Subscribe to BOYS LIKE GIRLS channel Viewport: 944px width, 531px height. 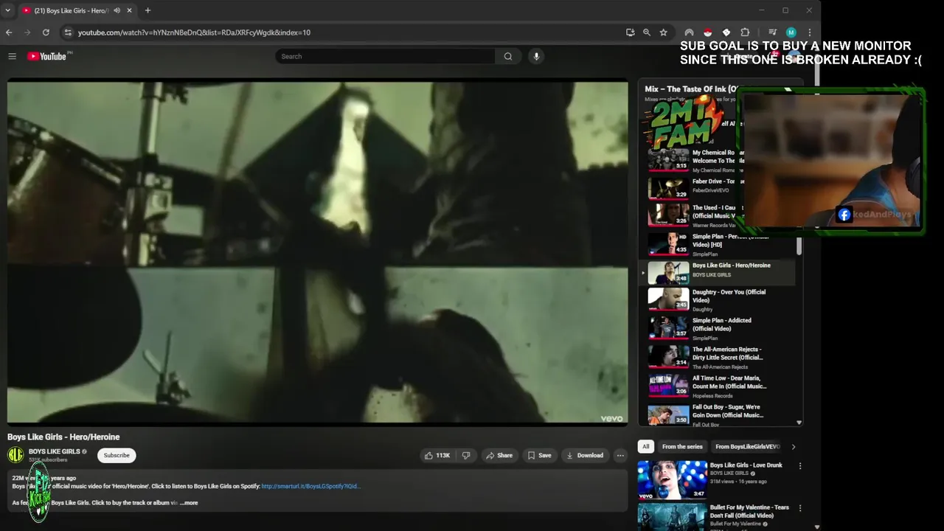point(117,455)
